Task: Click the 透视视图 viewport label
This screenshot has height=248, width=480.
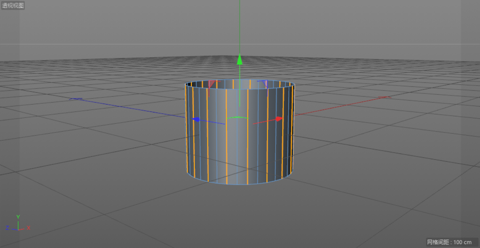Action: pos(13,6)
